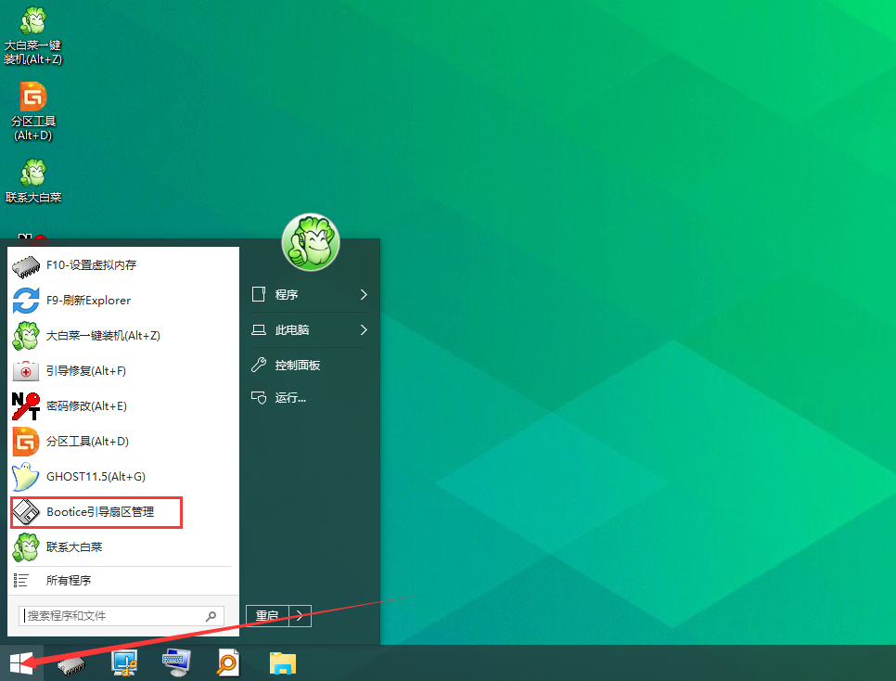This screenshot has height=681, width=896.
Task: Select 联系大白菜 in the Start menu list
Action: pyautogui.click(x=122, y=547)
